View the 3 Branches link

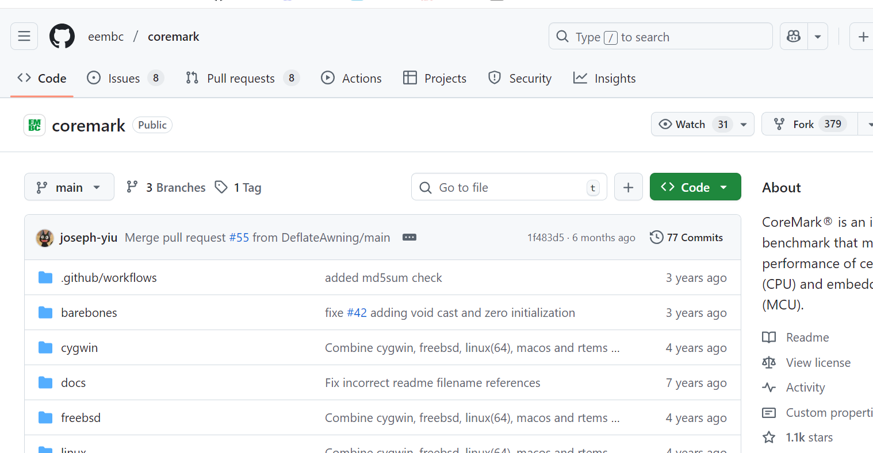[x=166, y=187]
